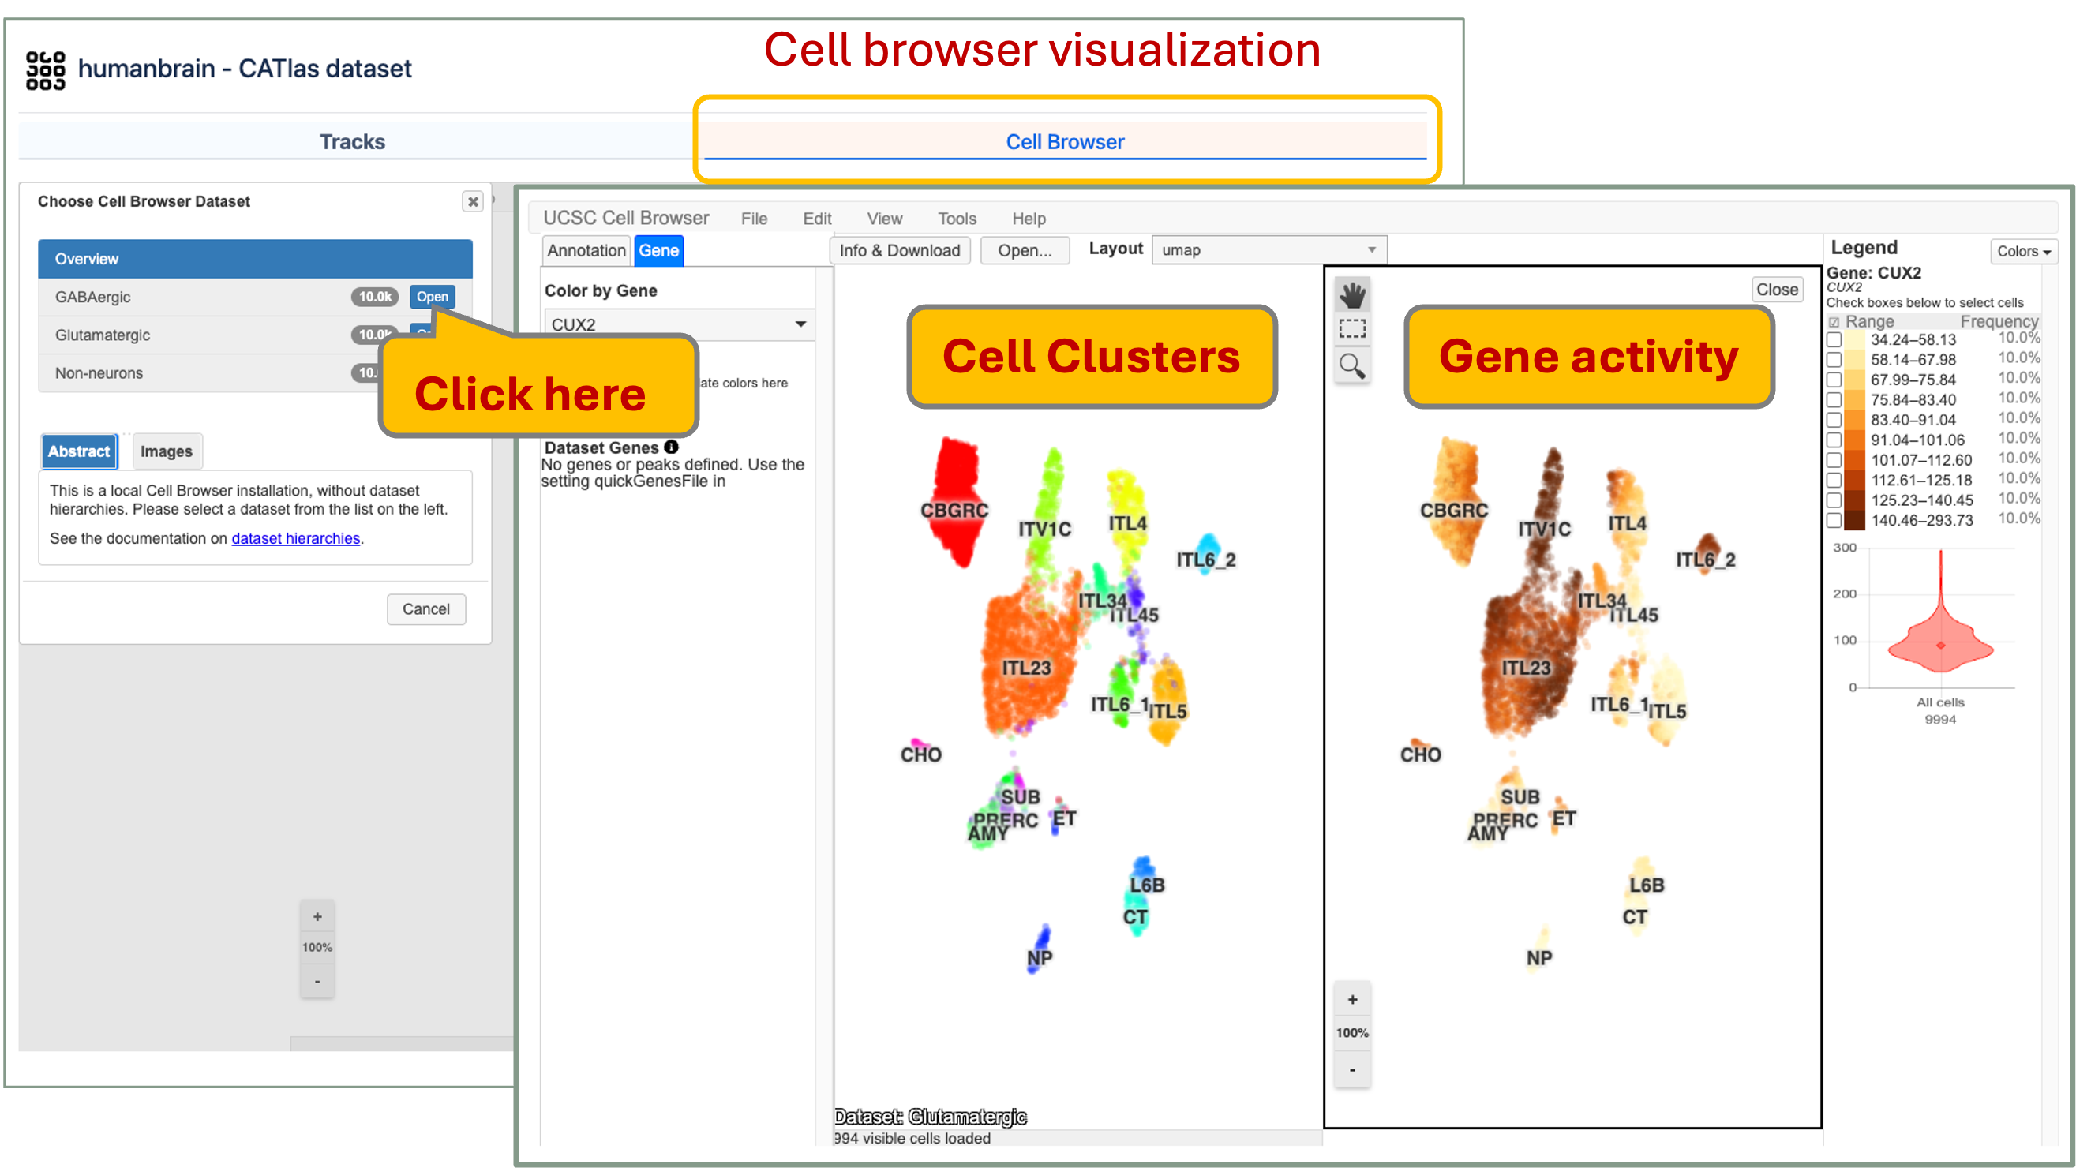Viewport: 2076px width, 1168px height.
Task: Click the 125.23–140.45 color swatch
Action: click(x=1854, y=501)
